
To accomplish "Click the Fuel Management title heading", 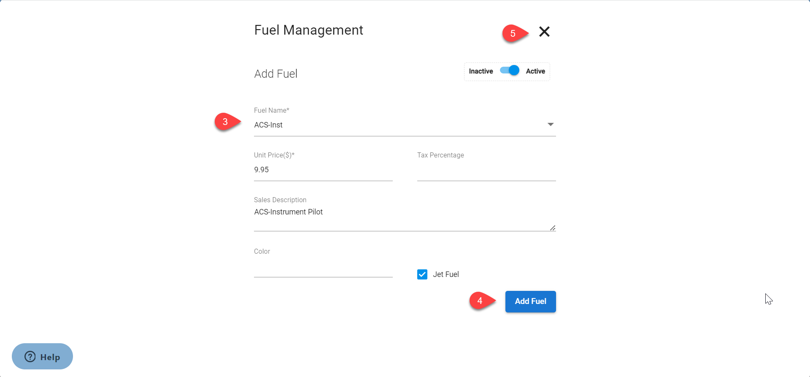I will [x=308, y=30].
